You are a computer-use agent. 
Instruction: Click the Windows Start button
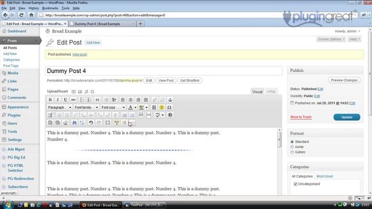8,204
